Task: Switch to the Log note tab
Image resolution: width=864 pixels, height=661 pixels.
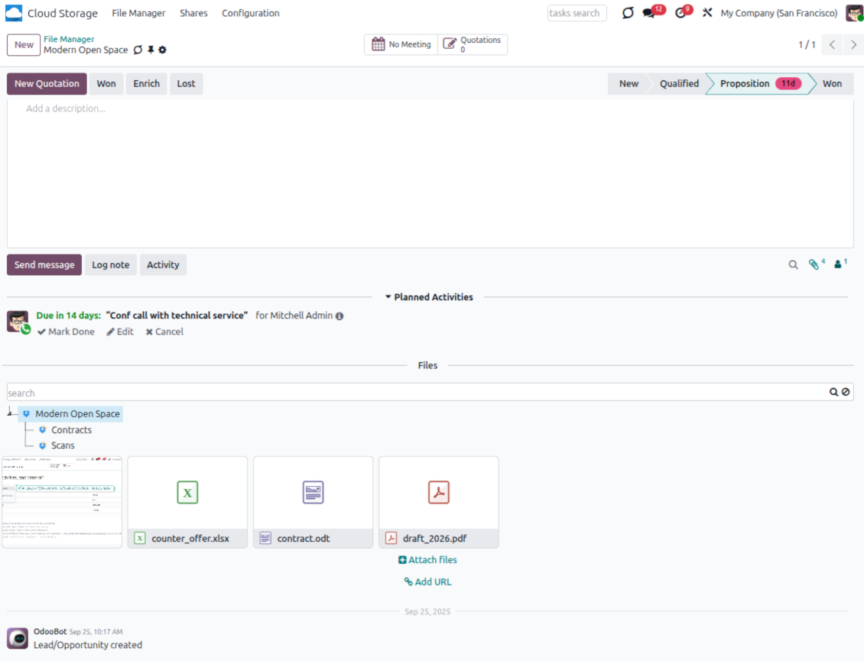Action: [x=110, y=265]
